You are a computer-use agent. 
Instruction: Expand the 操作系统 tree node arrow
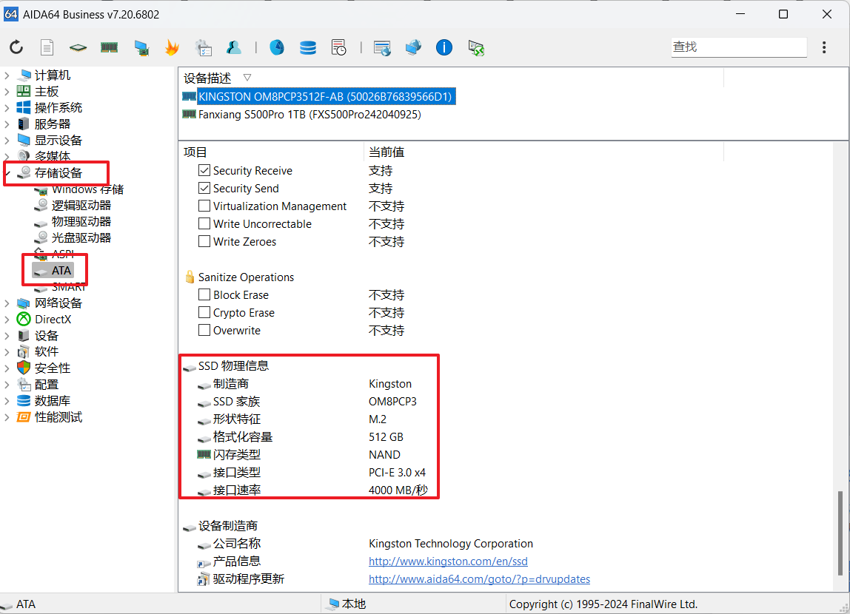(x=7, y=108)
